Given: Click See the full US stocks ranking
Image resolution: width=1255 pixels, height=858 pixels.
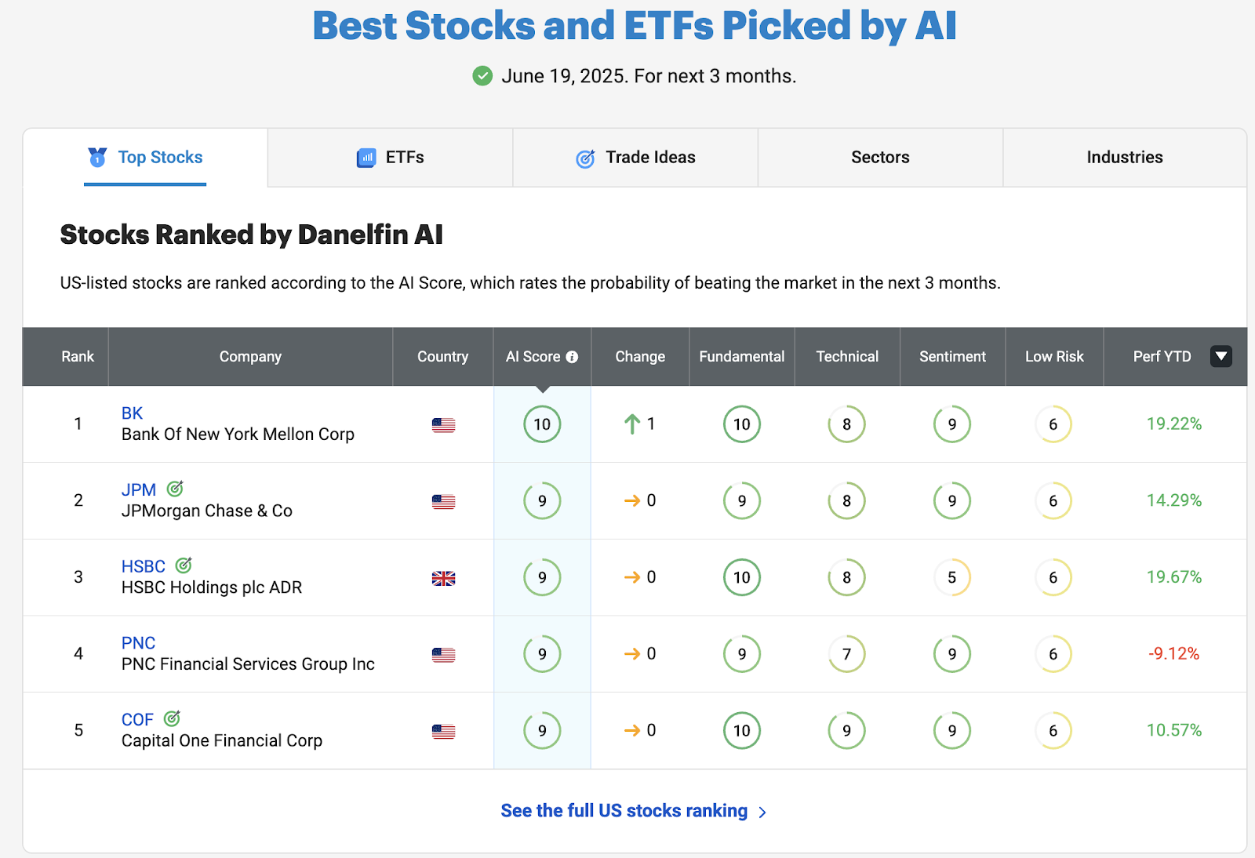Looking at the screenshot, I should (x=624, y=811).
